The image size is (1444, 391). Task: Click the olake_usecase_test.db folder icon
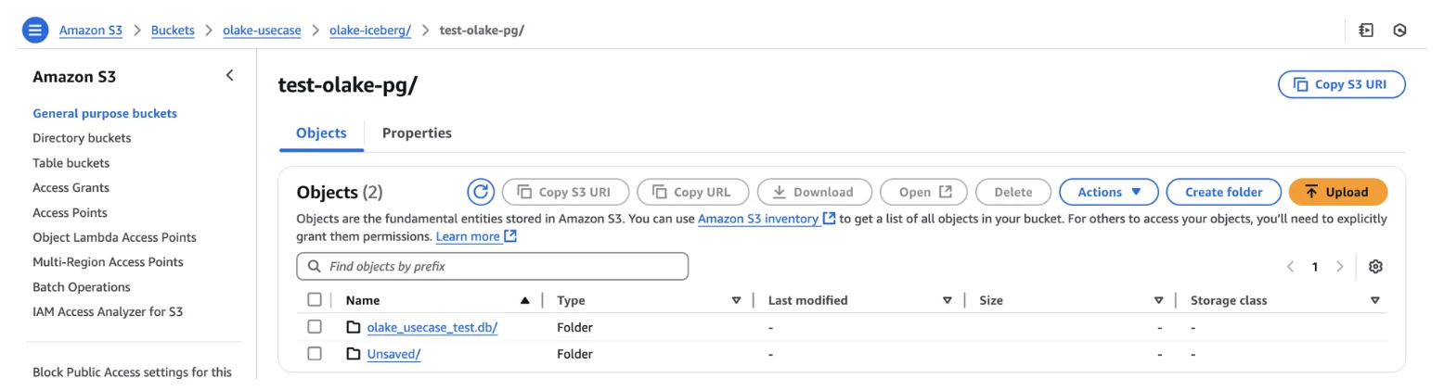point(353,327)
